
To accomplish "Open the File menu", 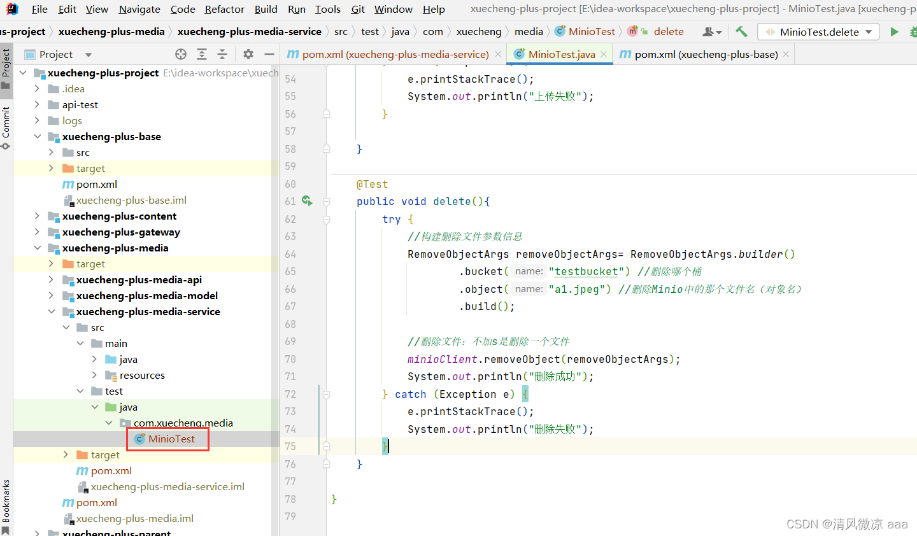I will coord(39,9).
